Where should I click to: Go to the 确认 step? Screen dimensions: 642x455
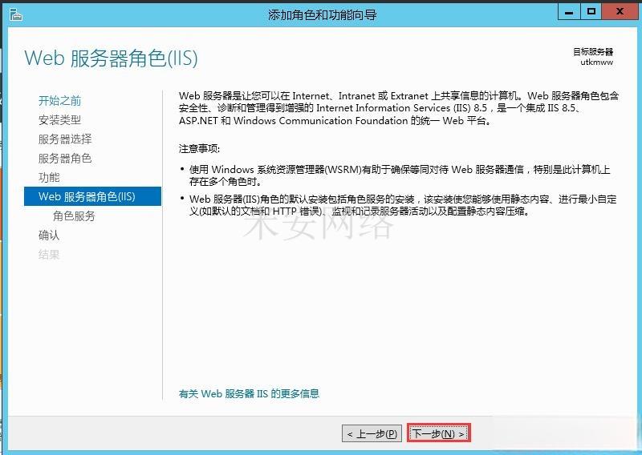point(49,236)
